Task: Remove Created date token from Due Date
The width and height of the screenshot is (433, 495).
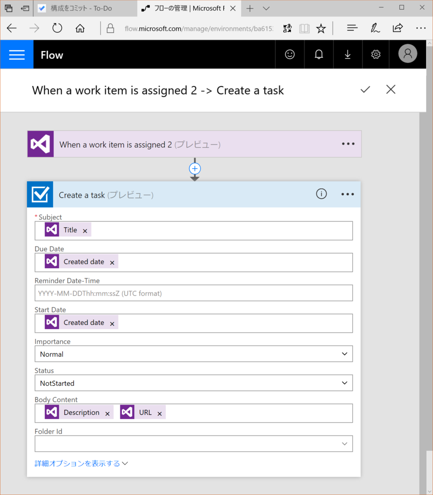Action: coord(112,262)
